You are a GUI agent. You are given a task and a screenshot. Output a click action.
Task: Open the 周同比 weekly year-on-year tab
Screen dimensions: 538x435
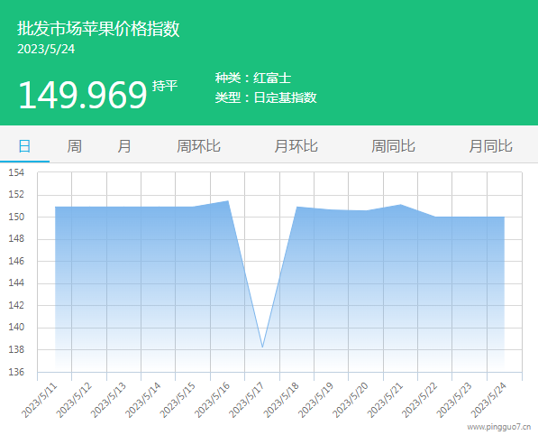click(x=393, y=146)
